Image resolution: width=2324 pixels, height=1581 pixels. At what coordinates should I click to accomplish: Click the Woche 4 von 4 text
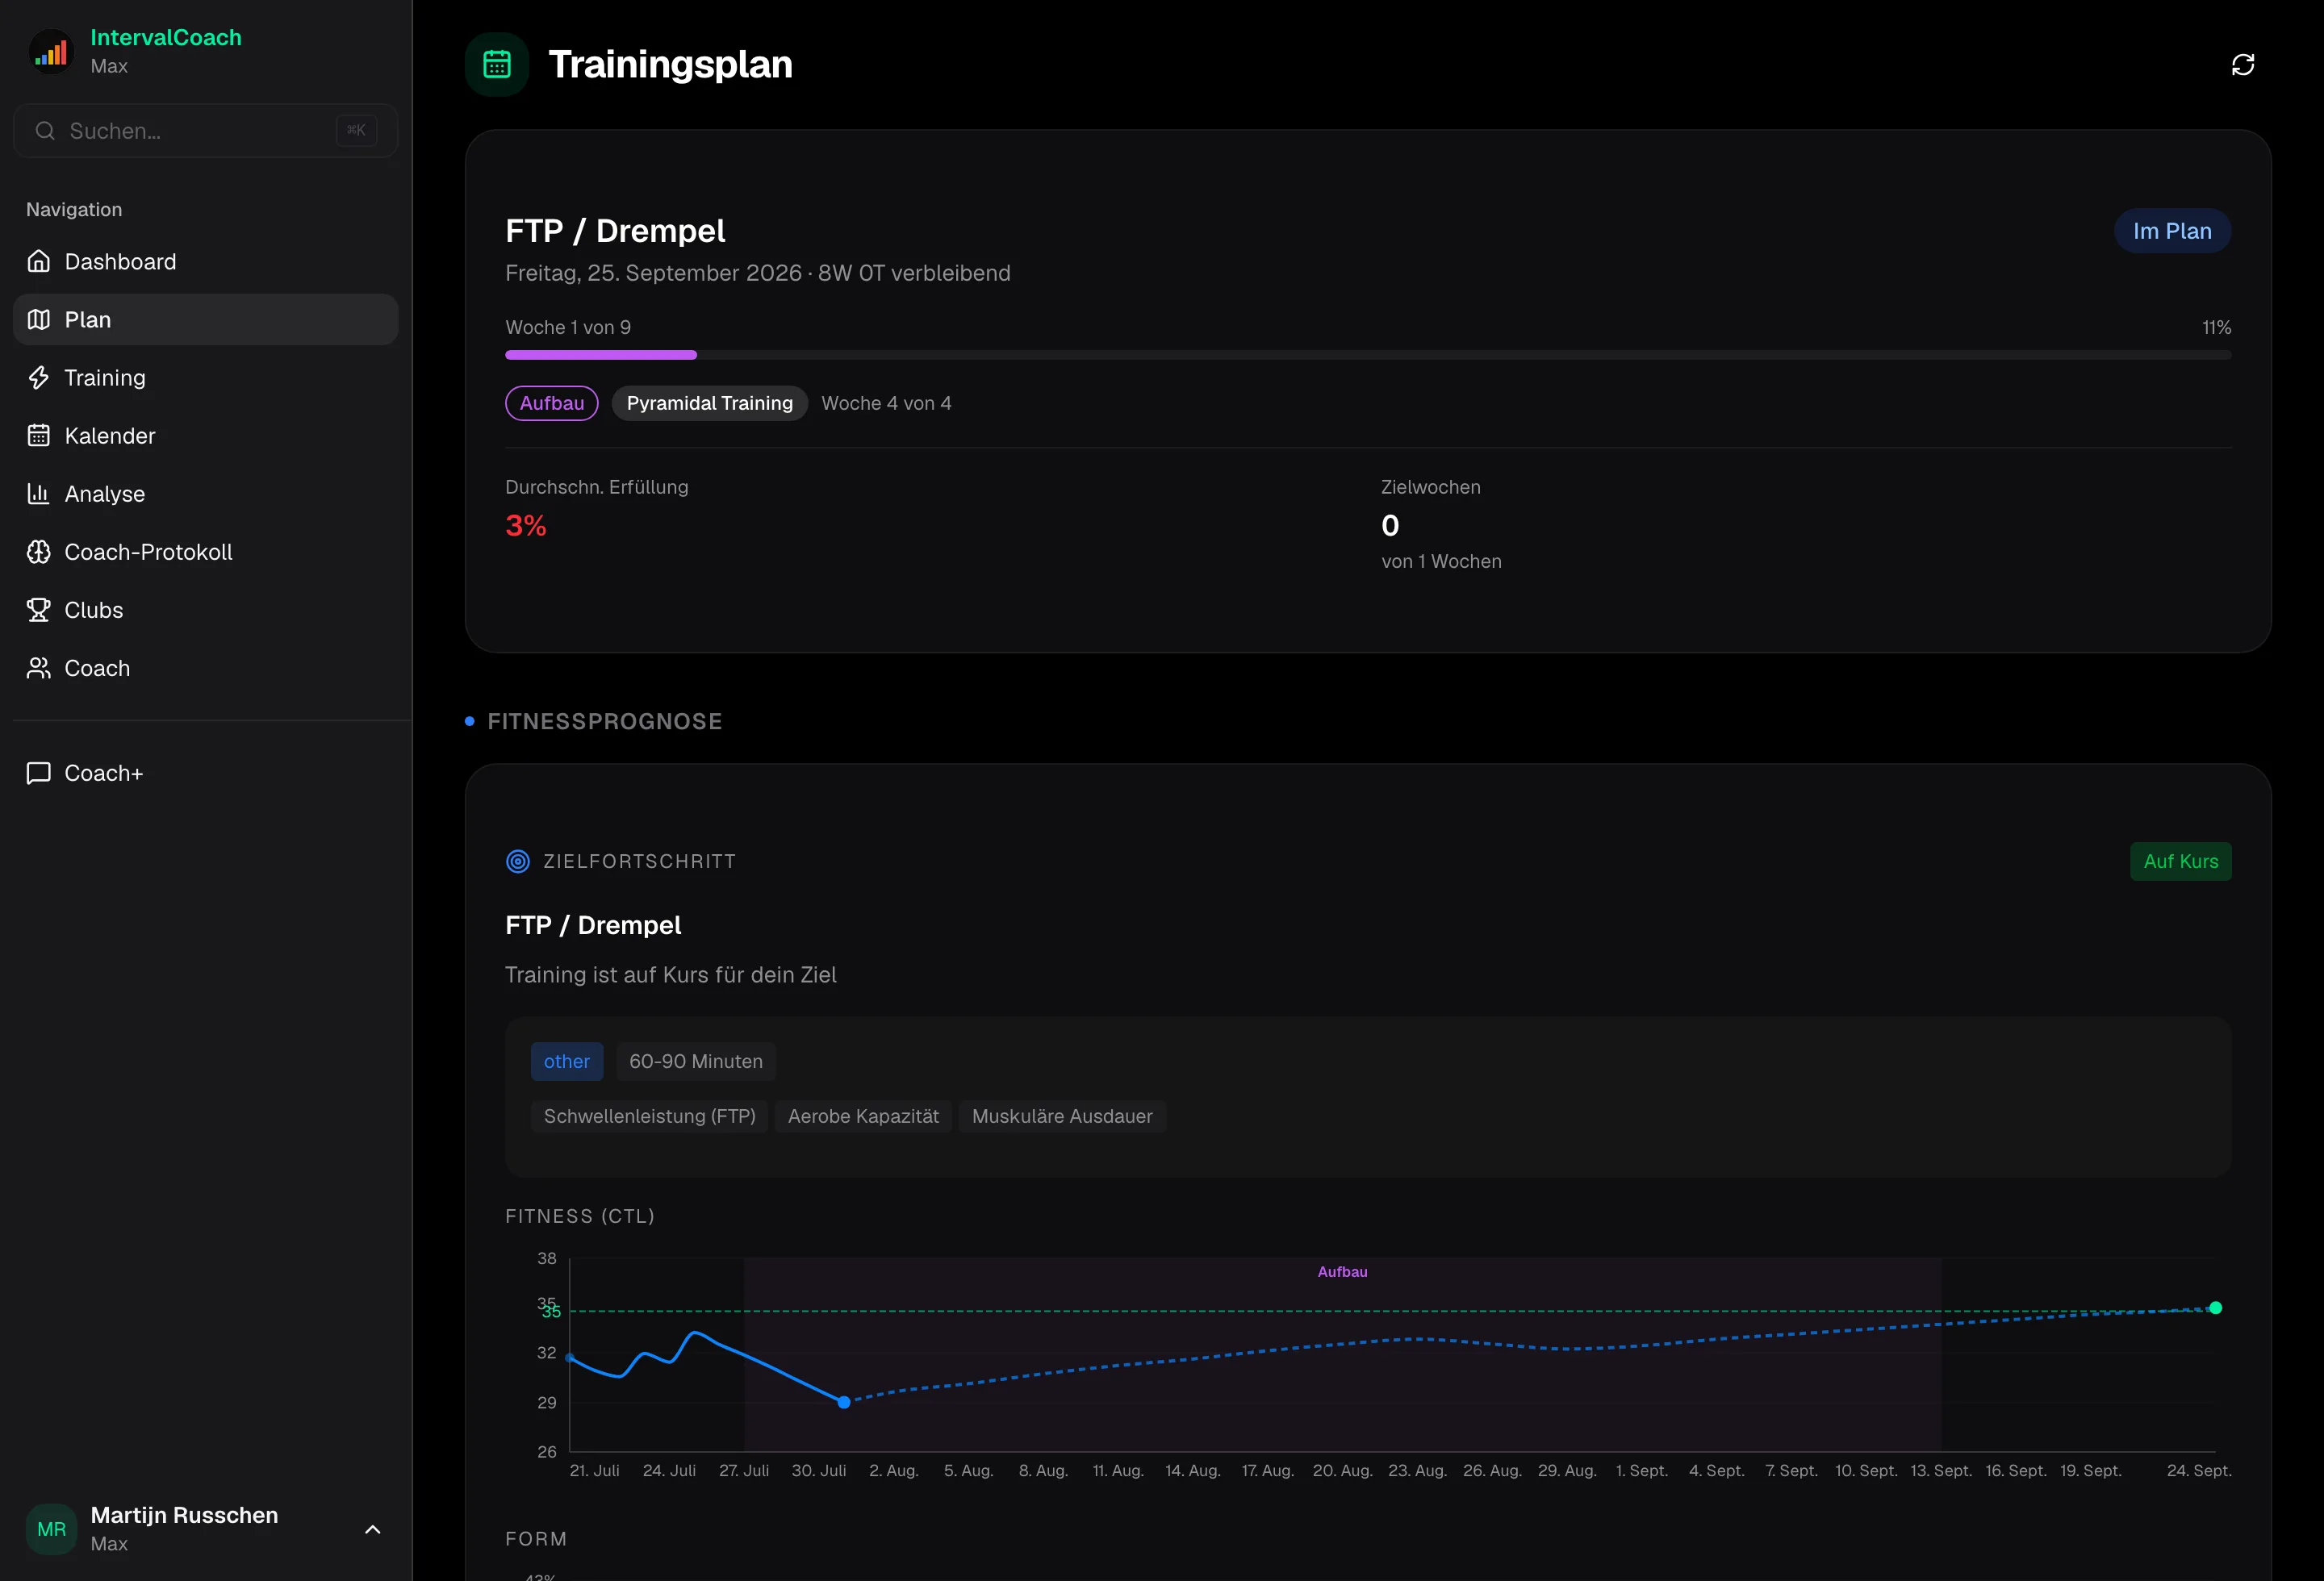pos(886,403)
